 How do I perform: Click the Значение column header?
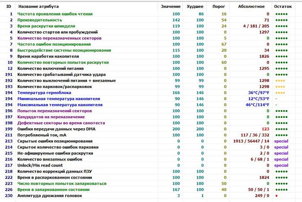pyautogui.click(x=171, y=7)
